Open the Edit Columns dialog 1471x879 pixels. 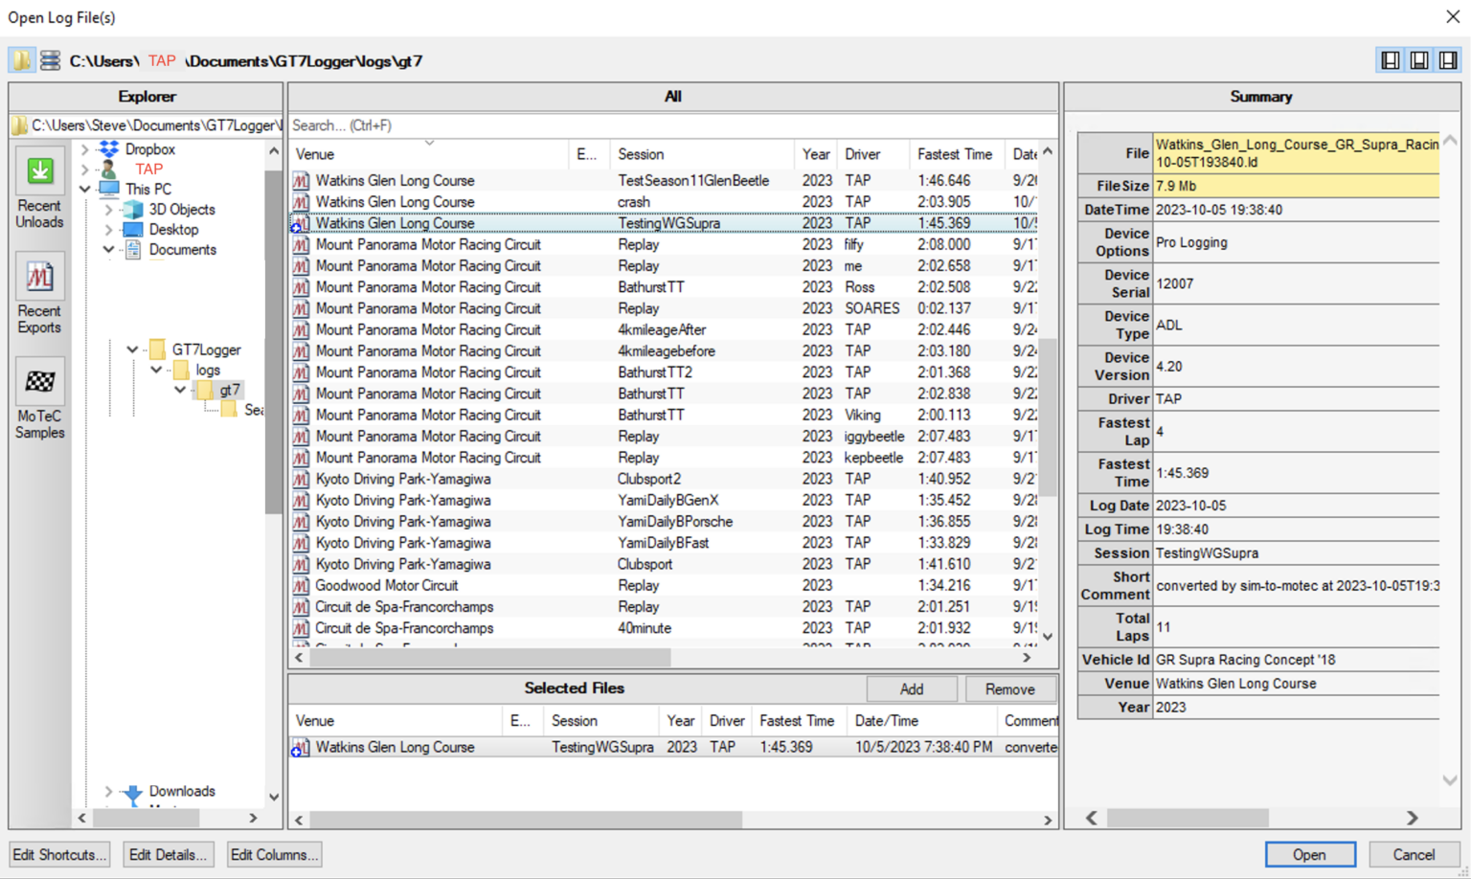click(x=274, y=854)
